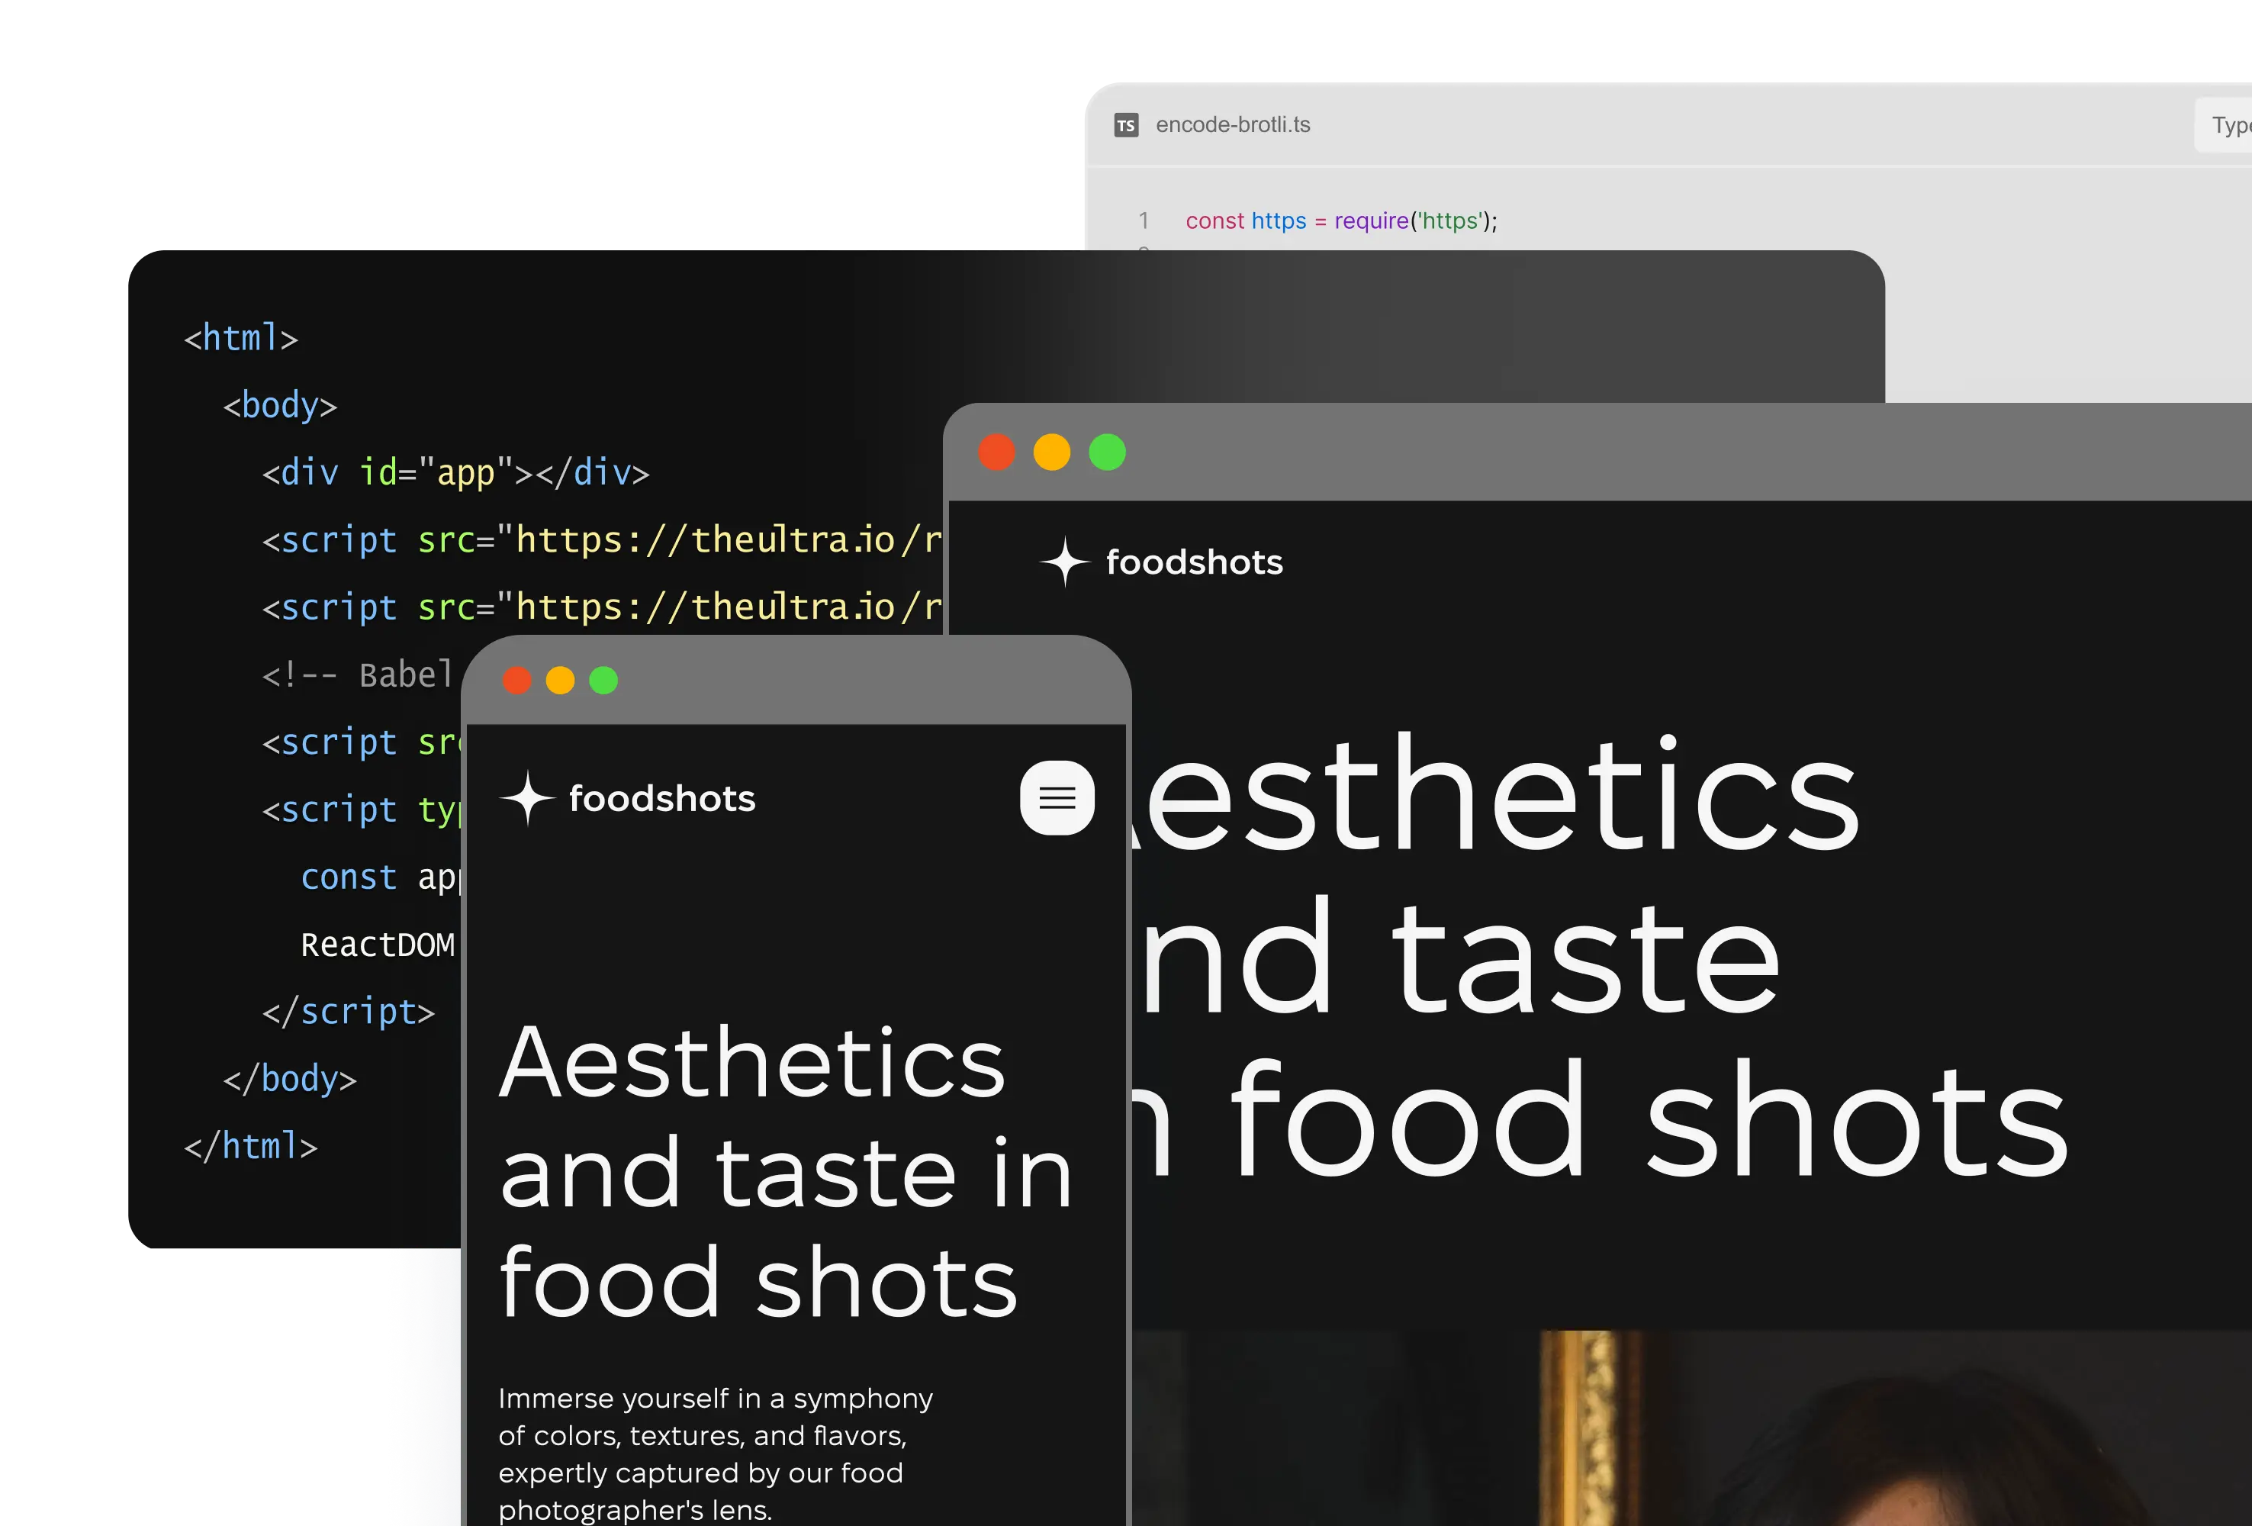Select the encode-brotli.ts file tab
This screenshot has height=1526, width=2252.
pos(1231,125)
